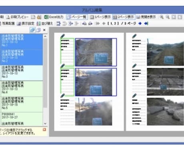This screenshot has width=184, height=152.
Task: Click the last fit-view icon on the top toolbar
Action: coord(180,17)
